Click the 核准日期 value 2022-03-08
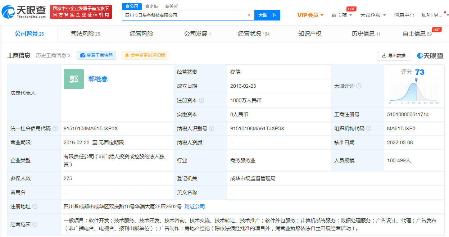 coord(400,142)
